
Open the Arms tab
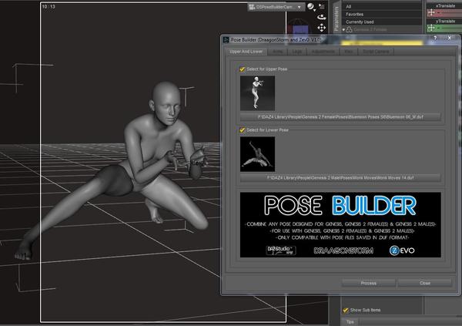tap(277, 52)
